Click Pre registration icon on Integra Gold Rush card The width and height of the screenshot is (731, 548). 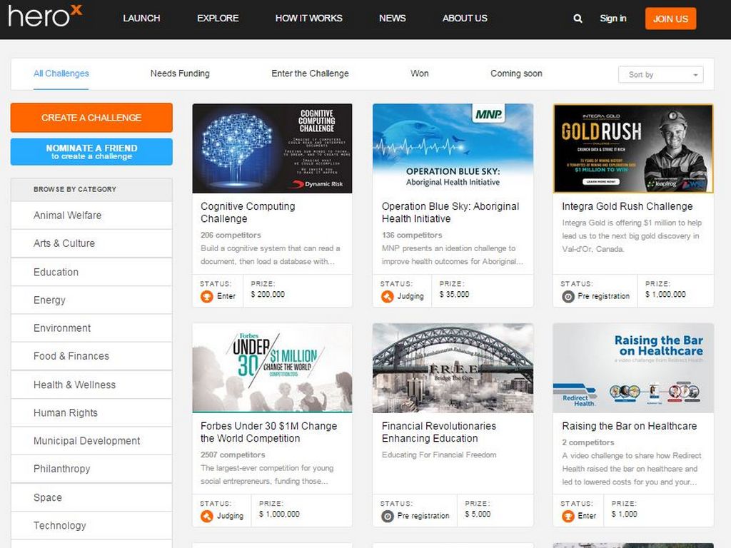(x=568, y=296)
